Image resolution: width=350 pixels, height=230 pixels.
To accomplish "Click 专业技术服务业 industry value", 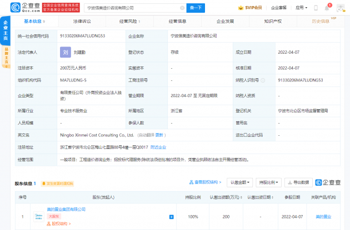I will point(74,111).
